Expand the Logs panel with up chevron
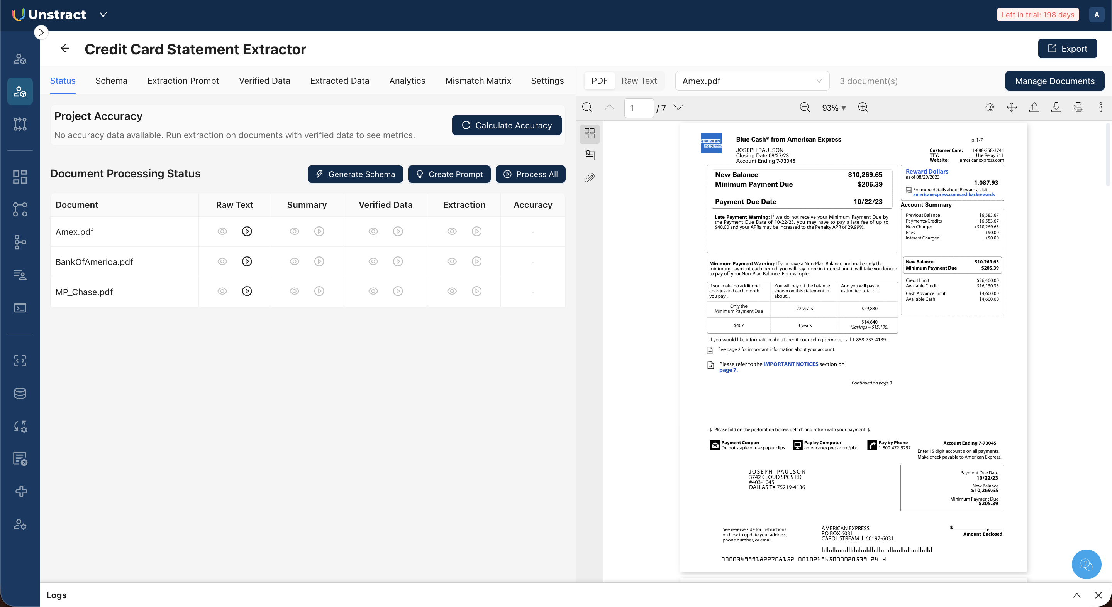1112x607 pixels. point(1077,595)
